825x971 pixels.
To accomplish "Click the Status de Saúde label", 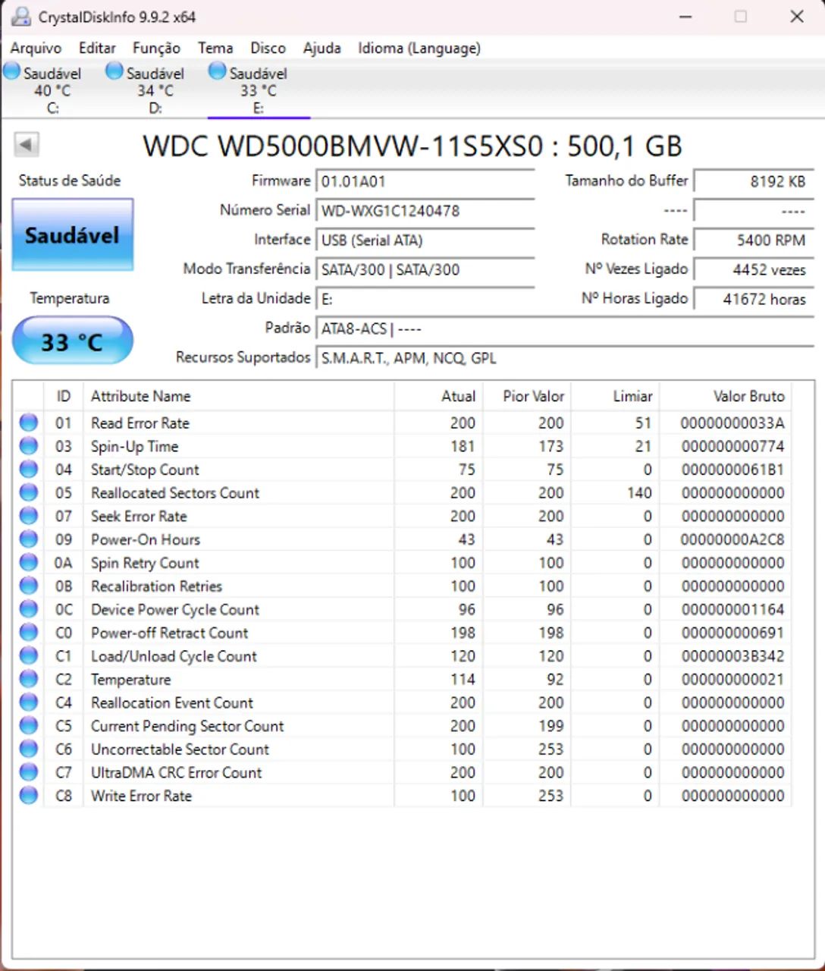I will [70, 181].
